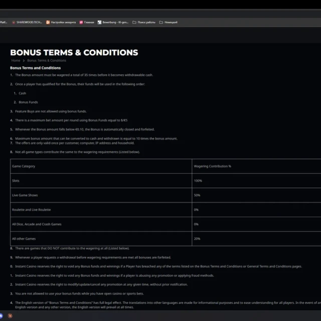Click the 'offers are only valid once per customer' rule

[x=75, y=143]
